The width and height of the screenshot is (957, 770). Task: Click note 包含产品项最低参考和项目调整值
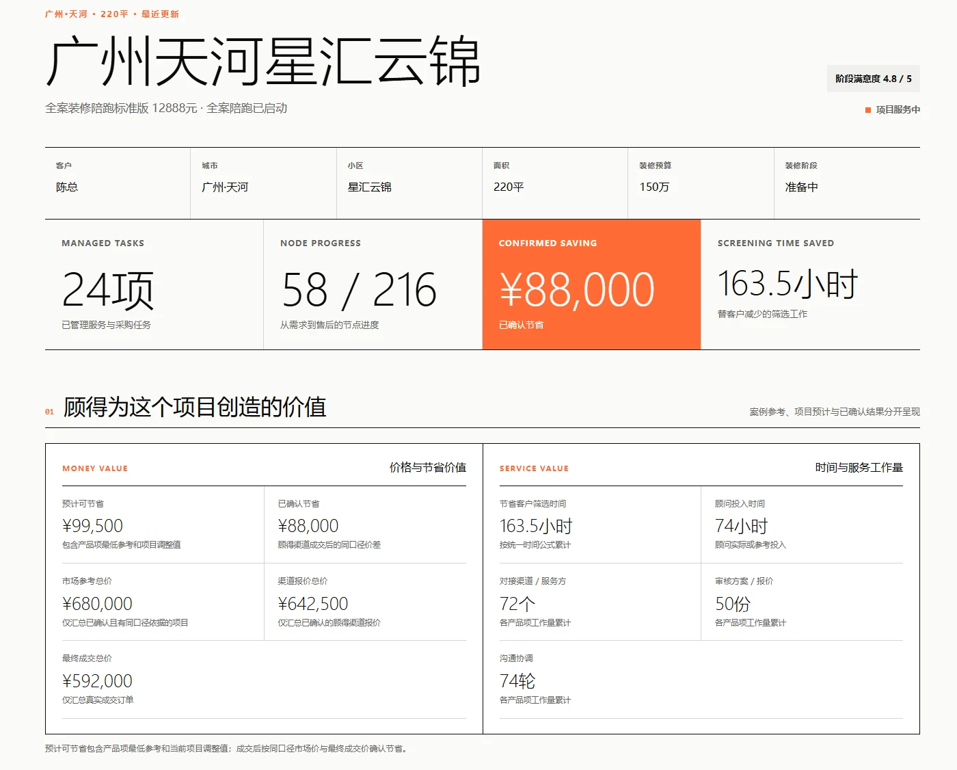[122, 545]
